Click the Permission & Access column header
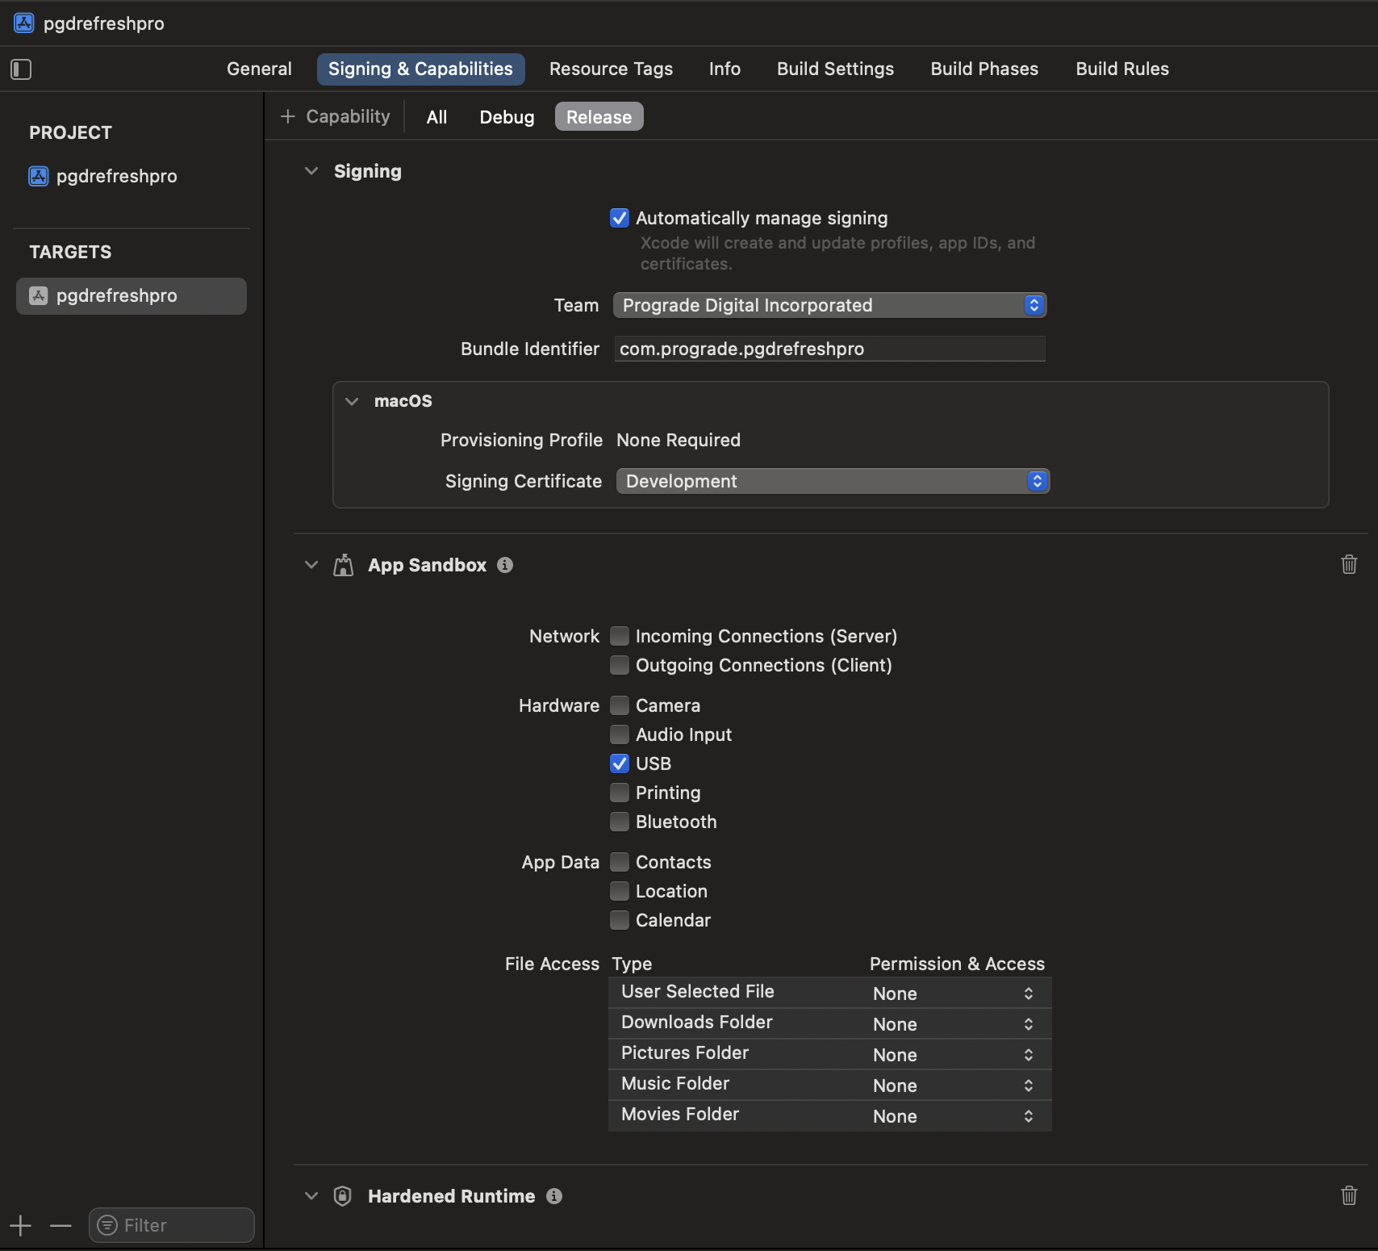This screenshot has height=1251, width=1378. (957, 964)
